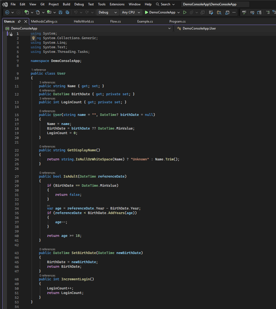Click the line 1 margin indicator icon
The image size is (276, 309).
(x=10, y=34)
